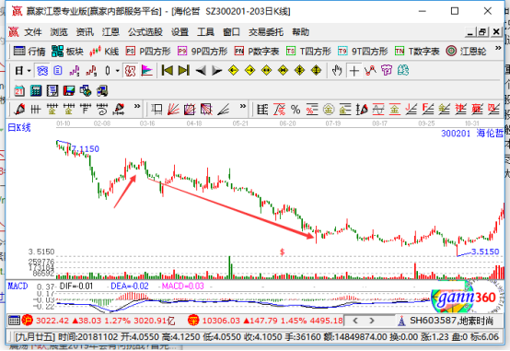Open the 公式选股 menu

pos(145,32)
